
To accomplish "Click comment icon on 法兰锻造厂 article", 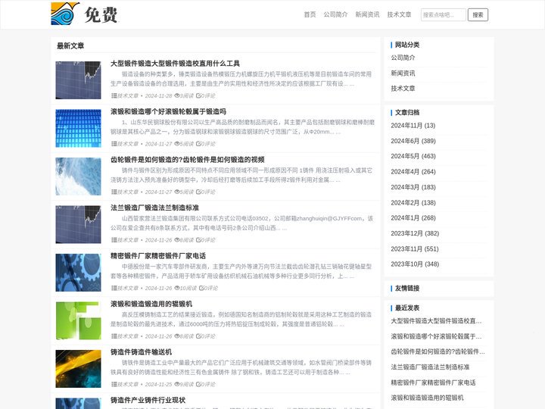I will pyautogui.click(x=198, y=240).
